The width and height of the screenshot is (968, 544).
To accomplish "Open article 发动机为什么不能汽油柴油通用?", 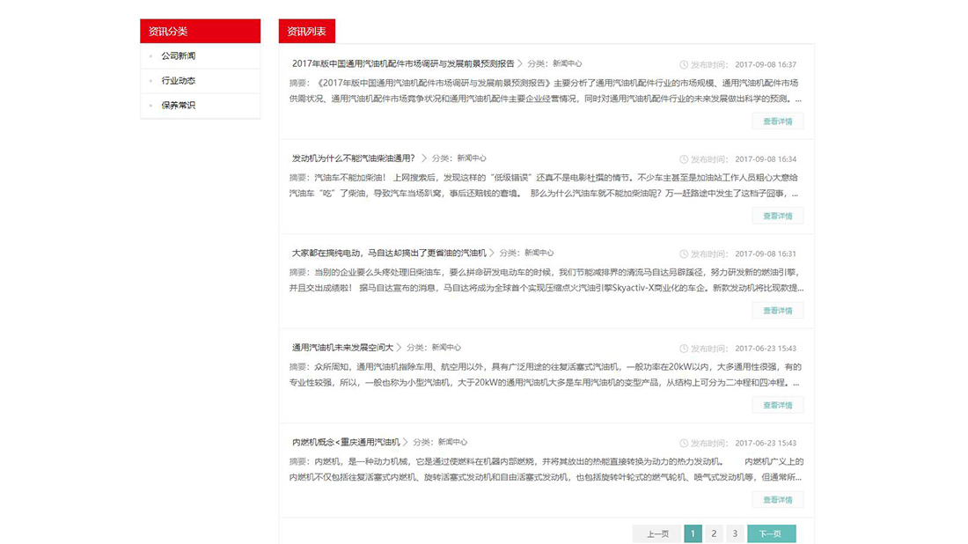I will click(354, 158).
